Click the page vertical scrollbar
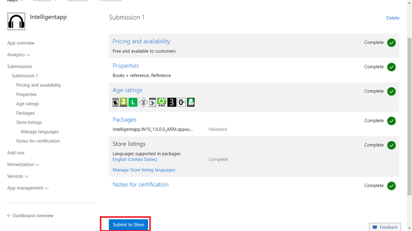This screenshot has width=412, height=231. (x=409, y=117)
